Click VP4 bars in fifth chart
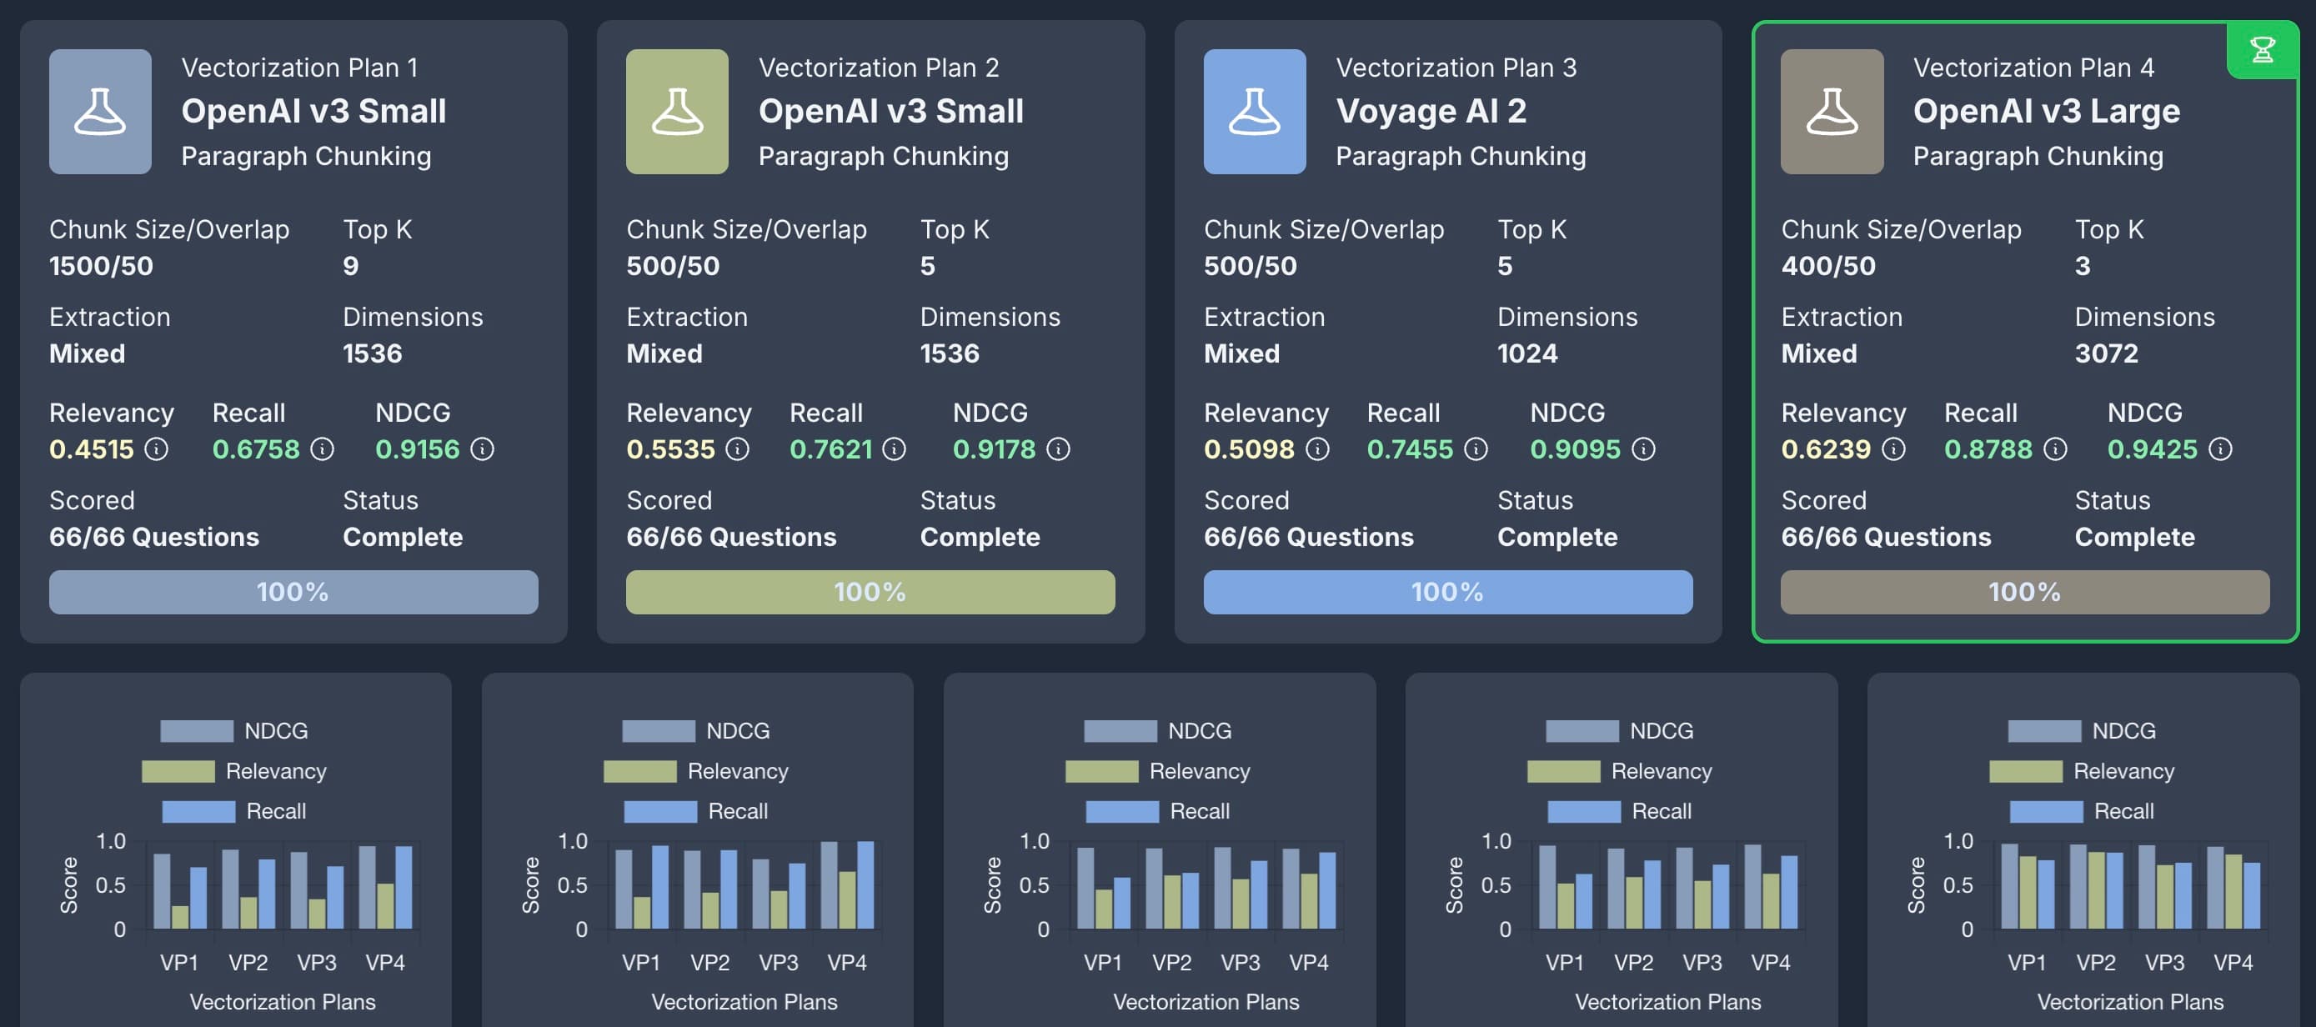The width and height of the screenshot is (2316, 1027). click(x=2233, y=888)
